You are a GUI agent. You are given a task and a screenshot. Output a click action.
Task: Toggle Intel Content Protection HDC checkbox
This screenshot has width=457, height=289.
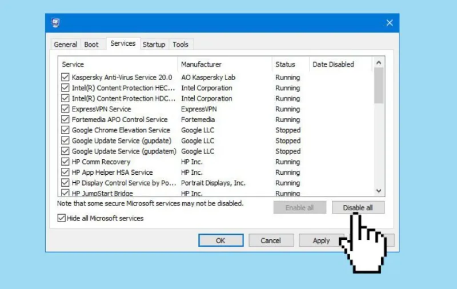coord(65,98)
